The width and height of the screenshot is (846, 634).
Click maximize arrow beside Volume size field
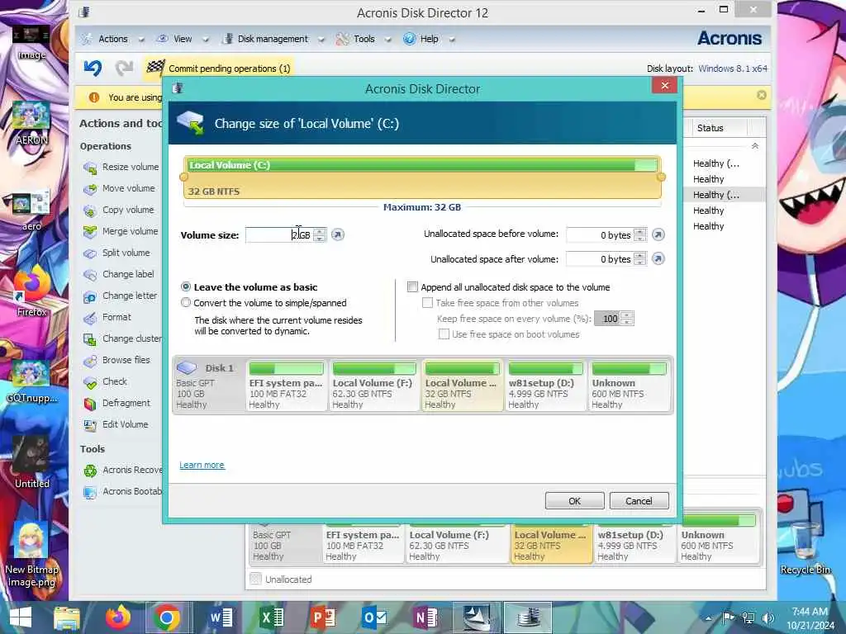(338, 234)
